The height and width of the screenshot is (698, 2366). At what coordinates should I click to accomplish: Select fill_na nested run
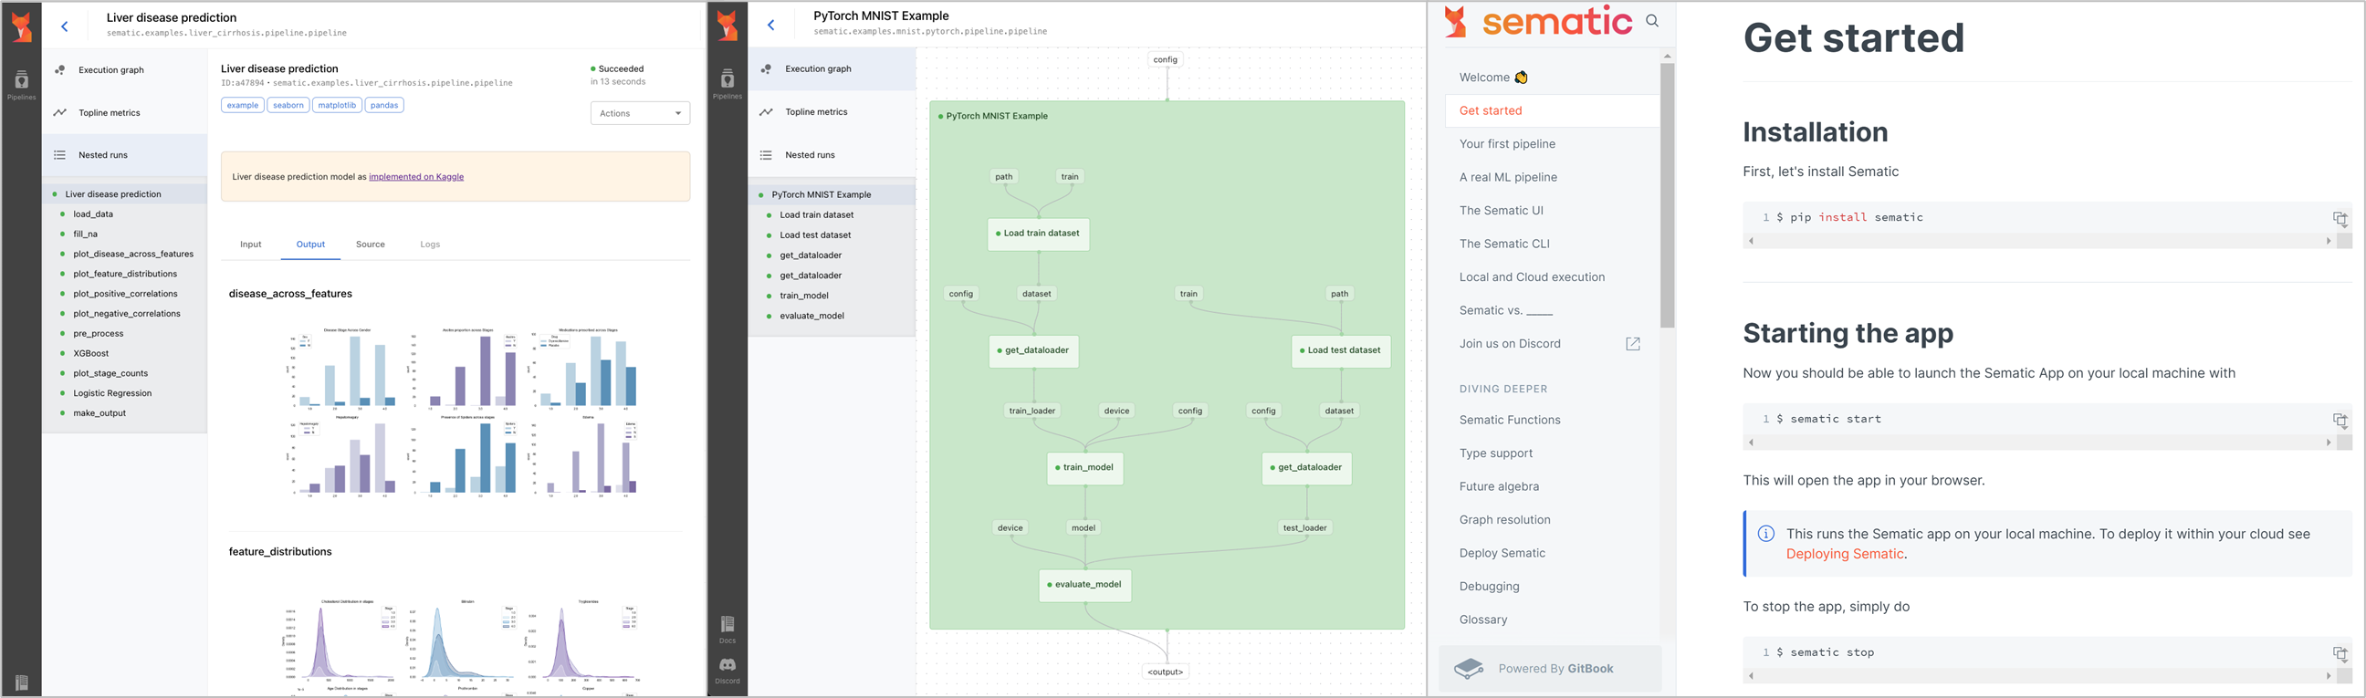click(125, 234)
